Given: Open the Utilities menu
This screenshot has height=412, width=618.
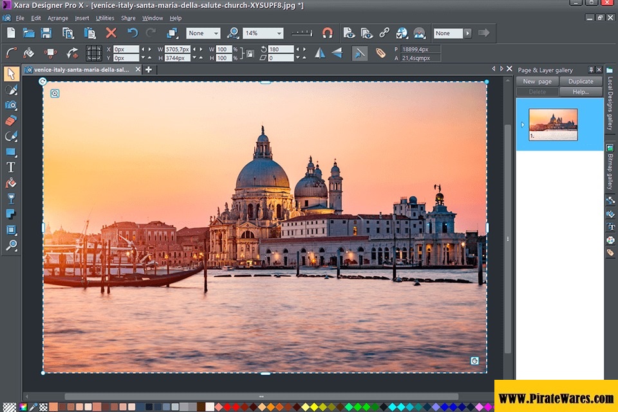Looking at the screenshot, I should (105, 18).
